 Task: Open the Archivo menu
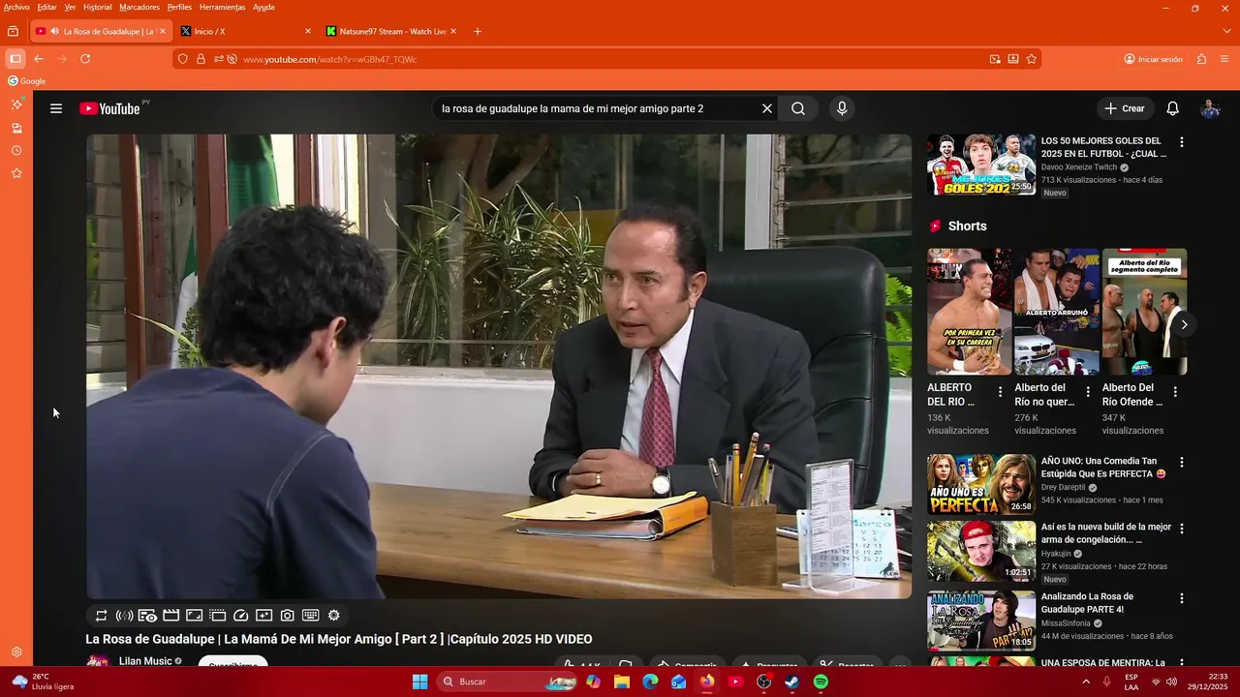[16, 7]
